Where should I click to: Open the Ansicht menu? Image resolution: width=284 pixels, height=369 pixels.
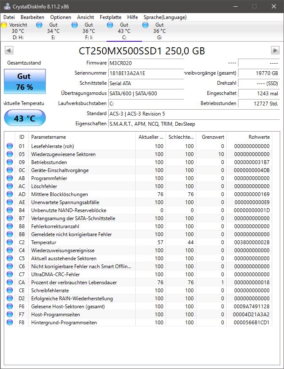[86, 17]
